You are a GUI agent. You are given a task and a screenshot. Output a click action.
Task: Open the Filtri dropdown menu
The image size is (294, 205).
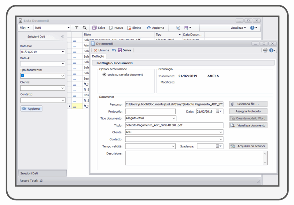25,28
